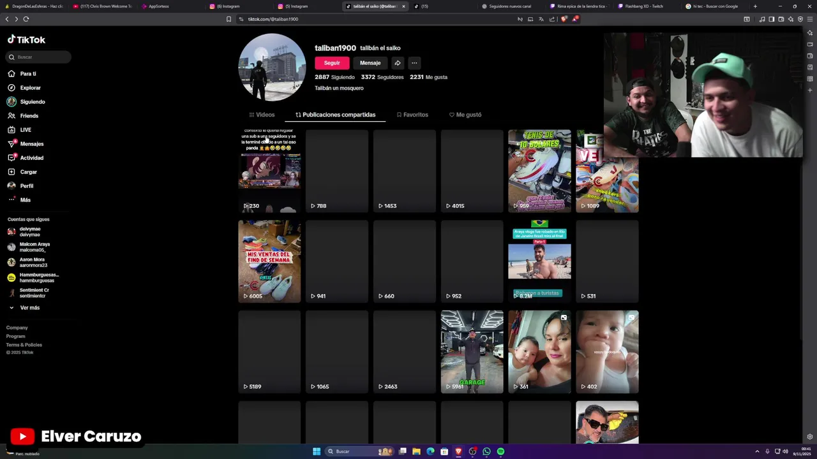Open Terms & Policies footer link

pos(24,345)
